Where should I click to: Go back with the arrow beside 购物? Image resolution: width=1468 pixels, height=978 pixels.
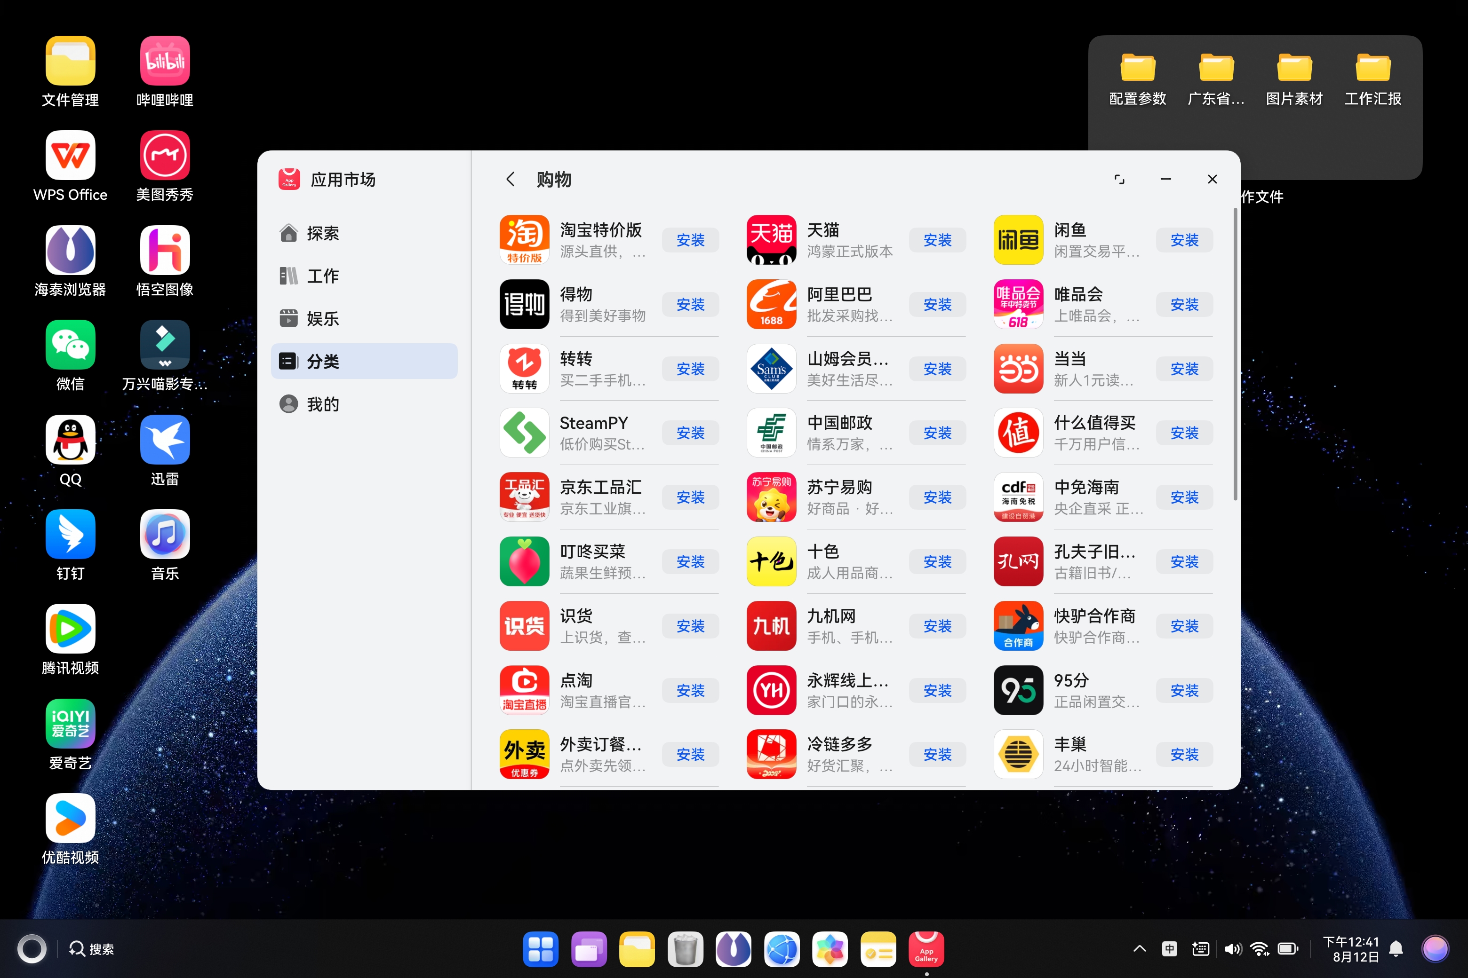pyautogui.click(x=511, y=180)
